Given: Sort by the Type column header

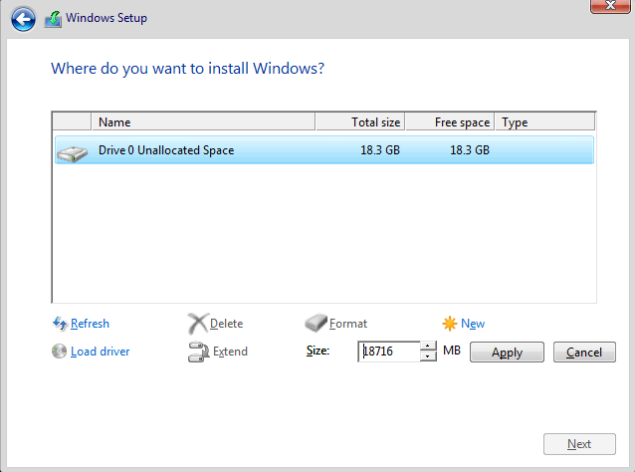Looking at the screenshot, I should [x=545, y=121].
